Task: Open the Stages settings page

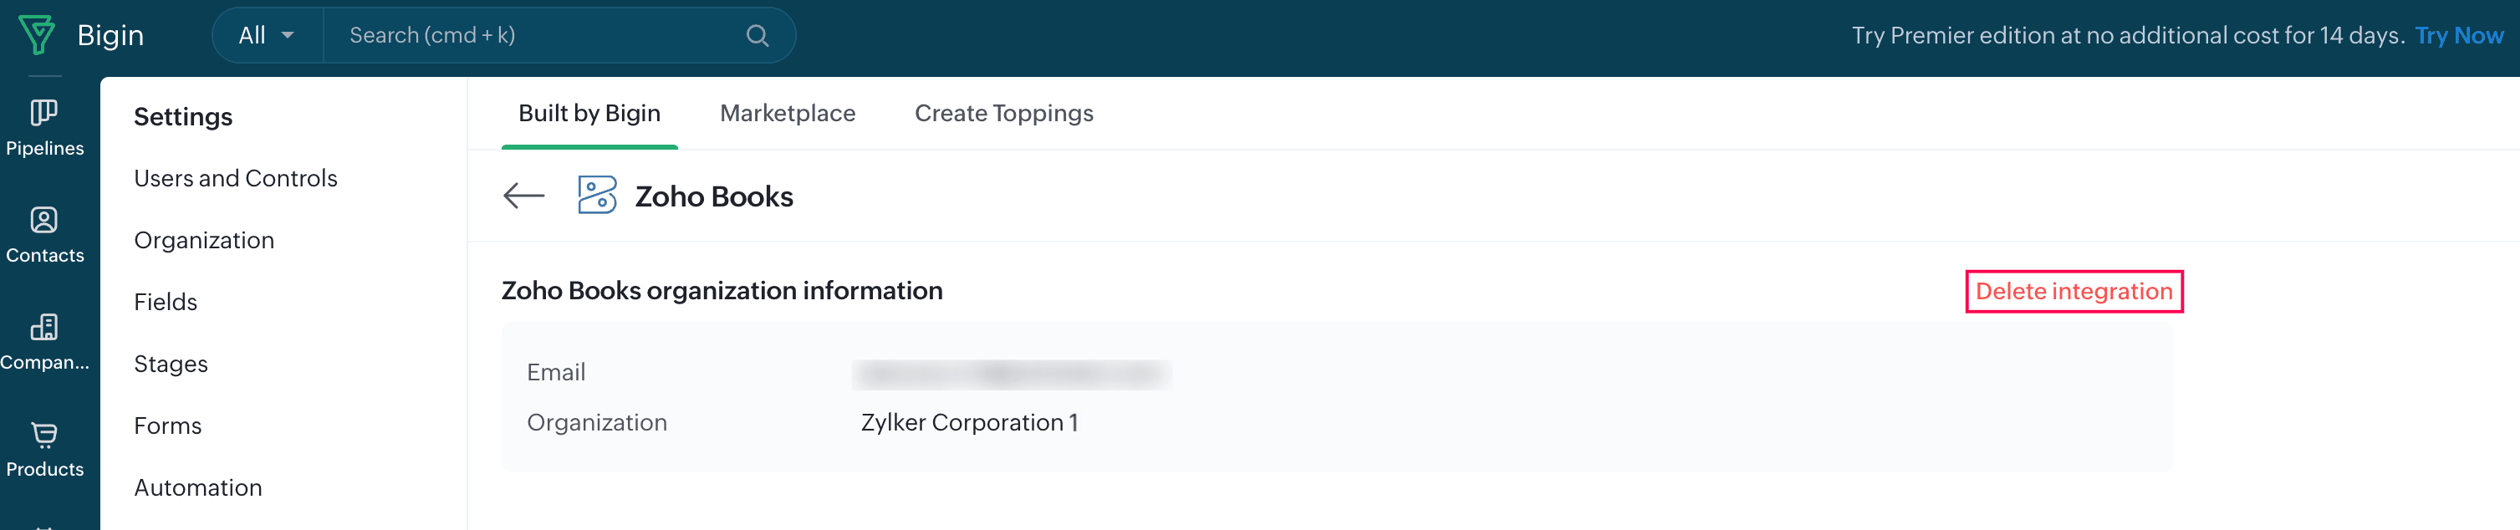Action: tap(171, 363)
